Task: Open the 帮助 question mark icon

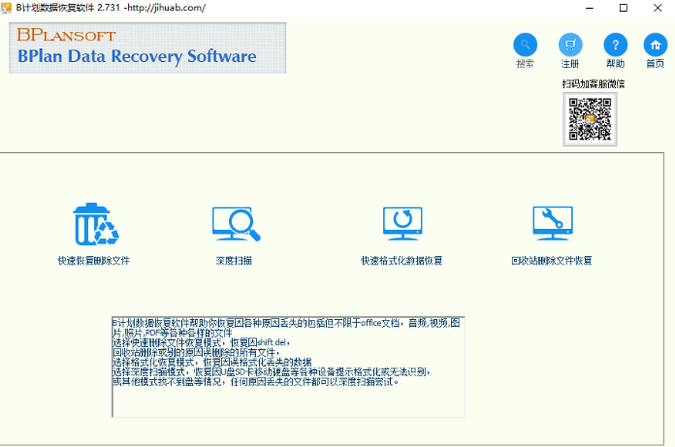Action: click(x=615, y=45)
